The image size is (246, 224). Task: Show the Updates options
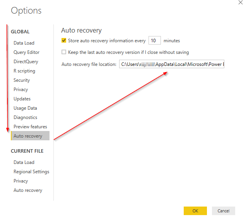coord(22,99)
